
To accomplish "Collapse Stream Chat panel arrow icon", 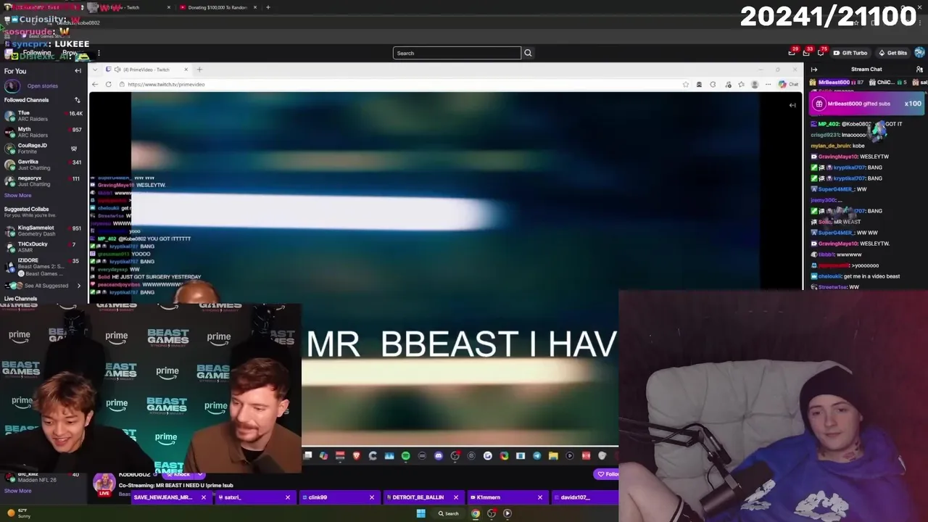I will 814,70.
